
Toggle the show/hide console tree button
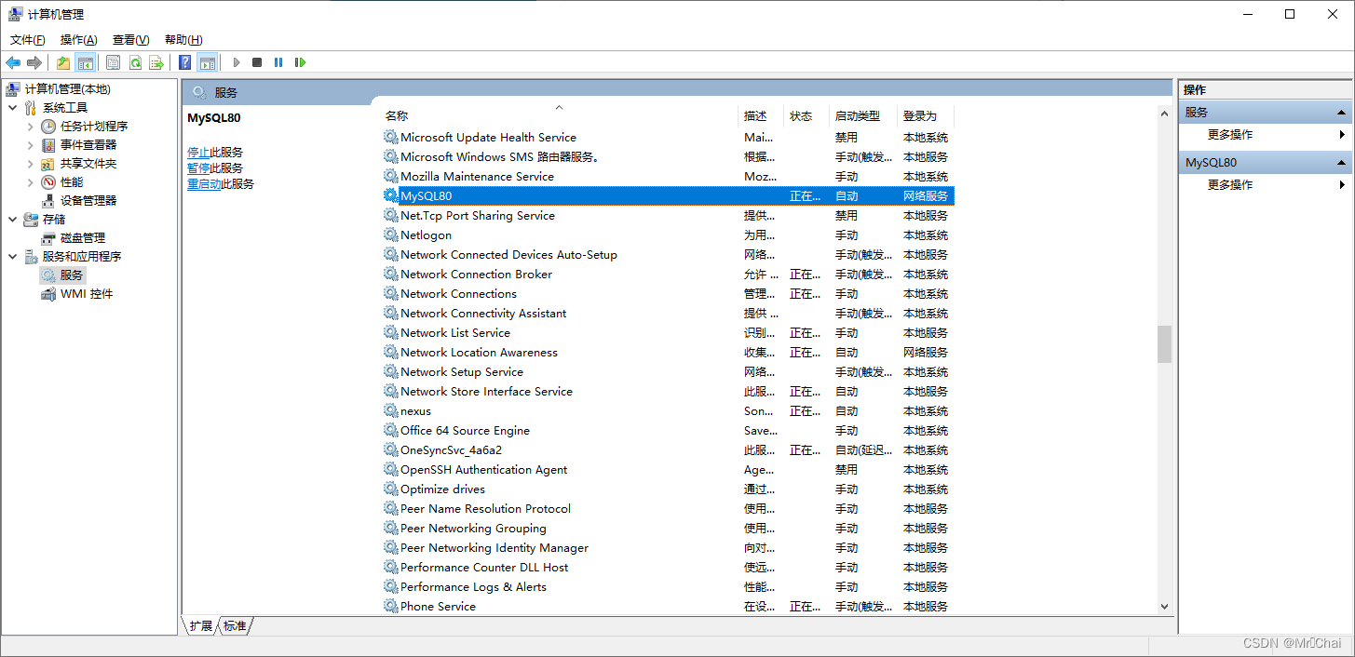pyautogui.click(x=86, y=62)
